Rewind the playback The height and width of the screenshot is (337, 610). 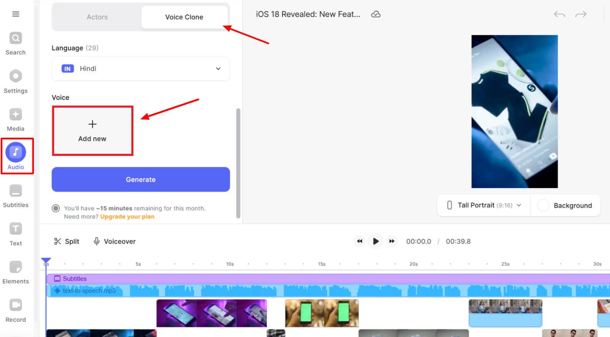[x=359, y=241]
